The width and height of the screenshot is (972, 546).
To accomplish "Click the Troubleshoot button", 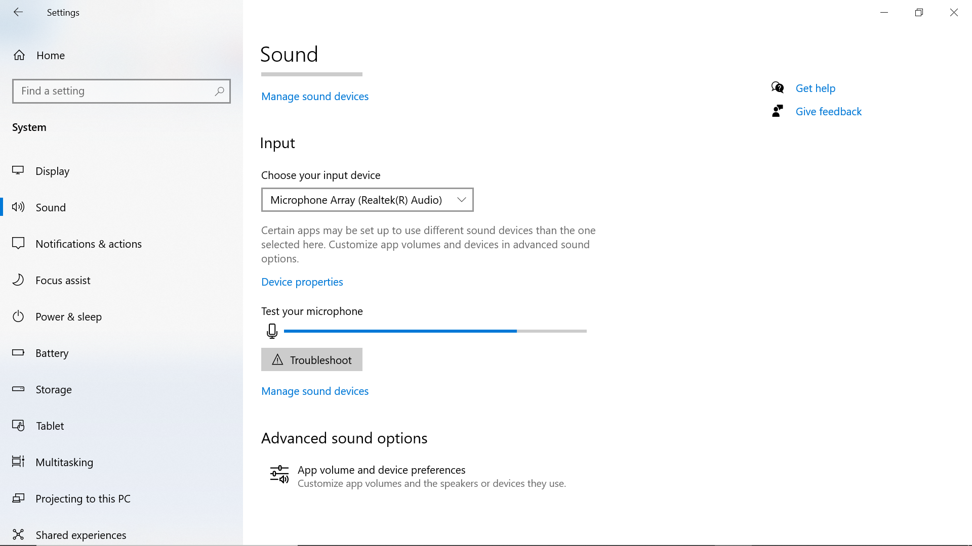I will coord(312,359).
